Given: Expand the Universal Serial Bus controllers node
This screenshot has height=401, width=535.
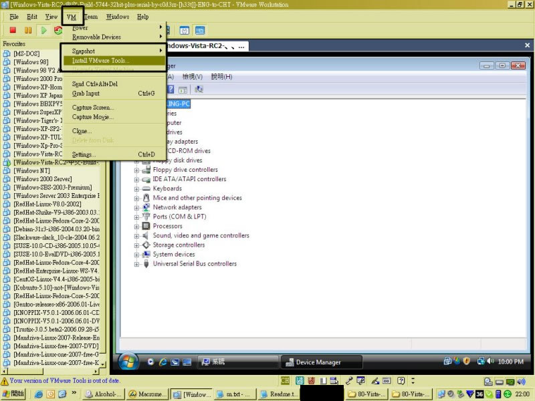Looking at the screenshot, I should click(136, 264).
